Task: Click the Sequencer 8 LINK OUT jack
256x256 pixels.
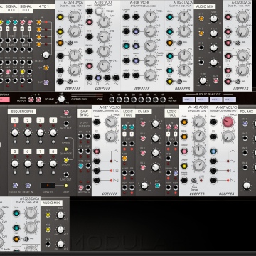Action: pyautogui.click(x=66, y=175)
